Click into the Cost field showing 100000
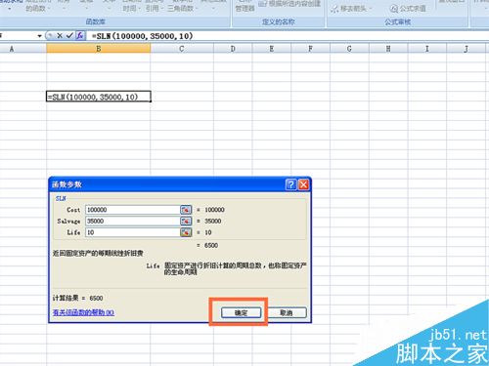 [132, 210]
